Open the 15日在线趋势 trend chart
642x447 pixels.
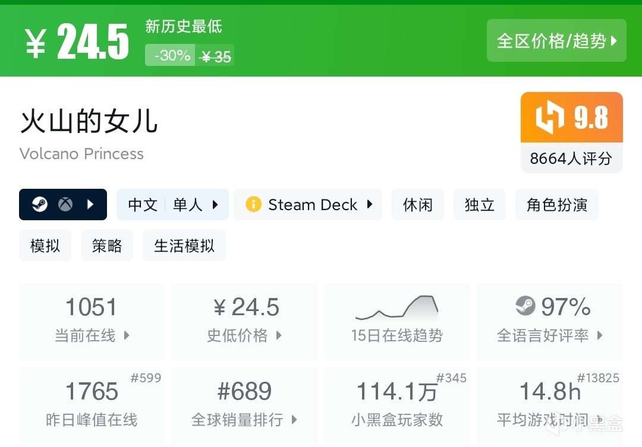[x=396, y=322]
